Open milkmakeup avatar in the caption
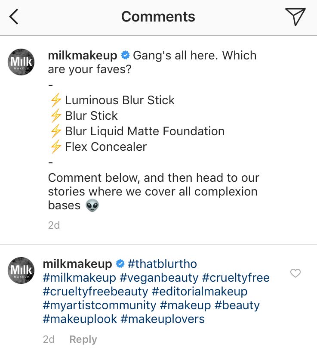This screenshot has width=317, height=348. click(21, 63)
